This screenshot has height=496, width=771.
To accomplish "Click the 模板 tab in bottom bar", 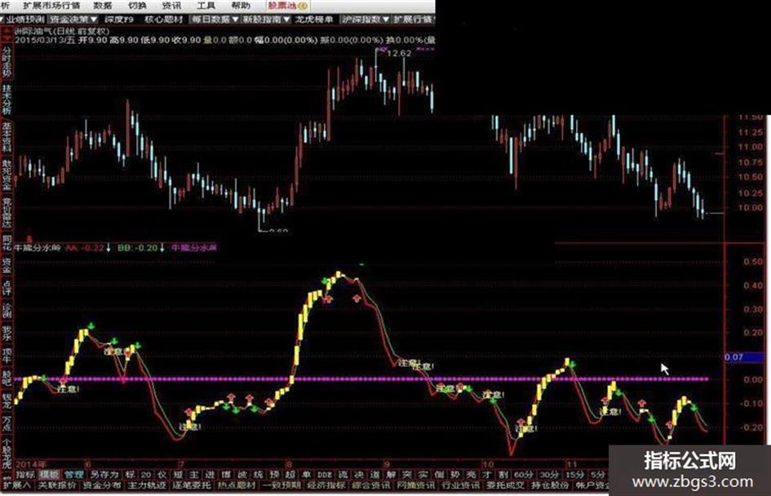I will click(49, 474).
